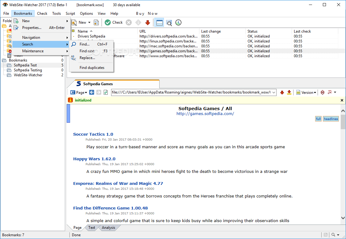Open the View menu

tap(102, 14)
